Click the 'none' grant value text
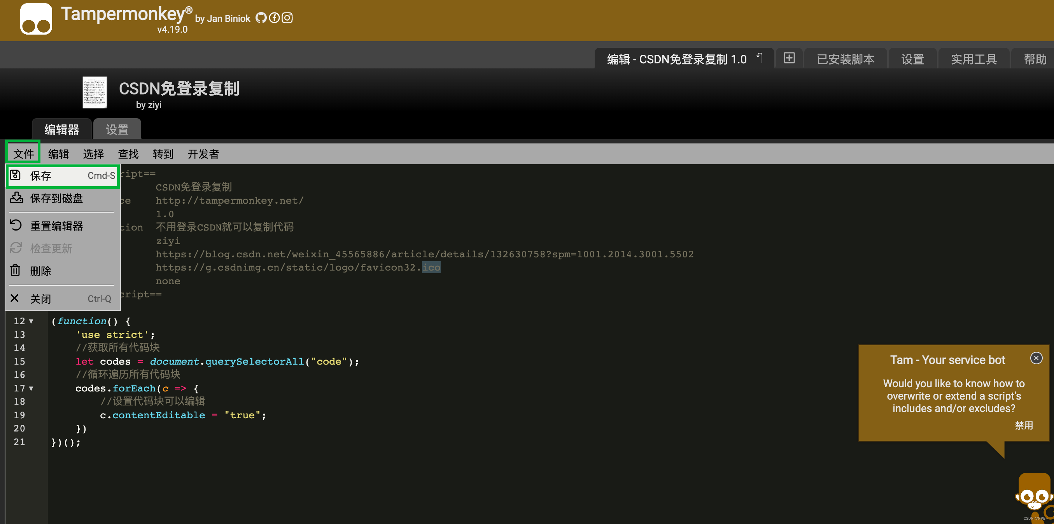Viewport: 1054px width, 524px height. click(x=168, y=281)
